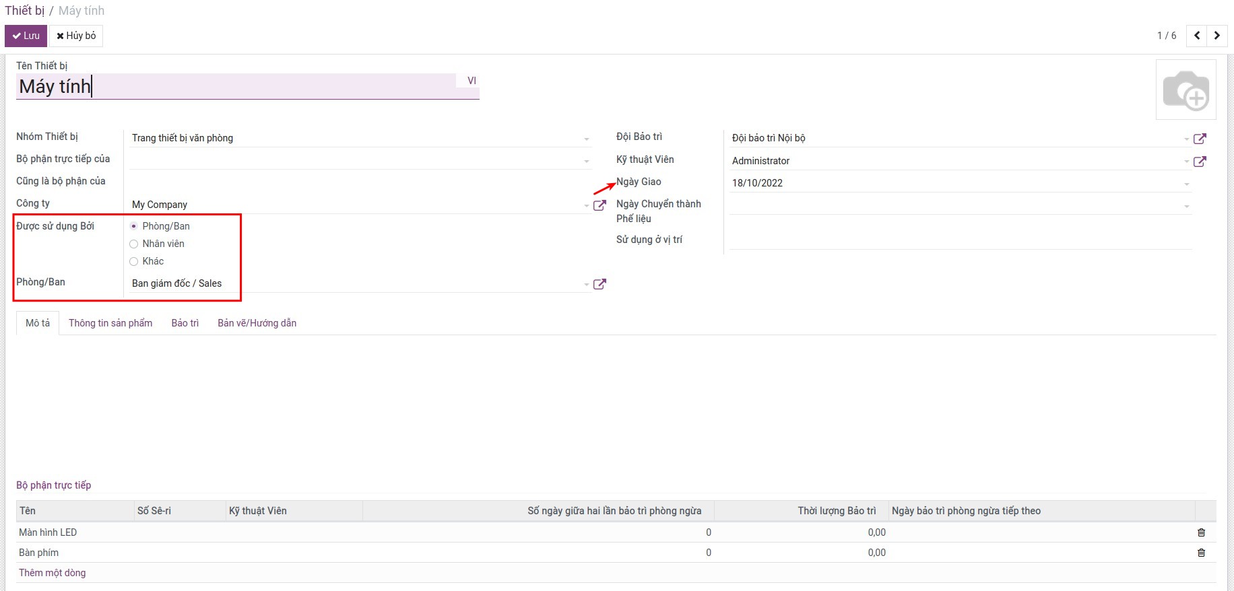Open external link for Đội Bảo trì

pyautogui.click(x=1200, y=139)
